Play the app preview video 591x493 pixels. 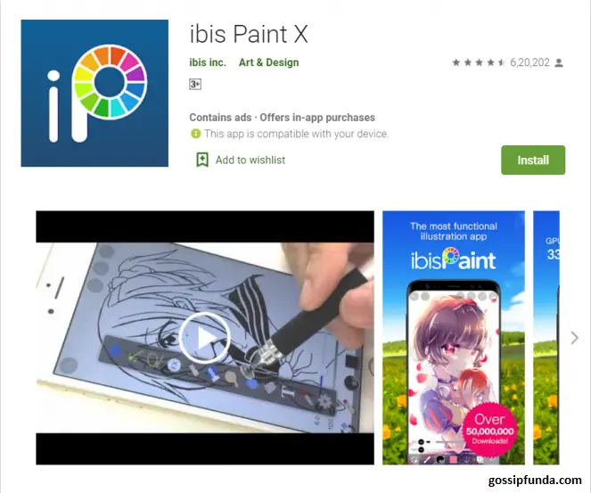click(205, 338)
